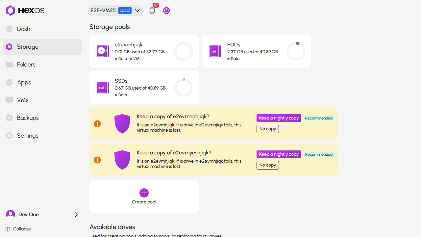Click the Available drives heading
421x237 pixels.
(112, 227)
